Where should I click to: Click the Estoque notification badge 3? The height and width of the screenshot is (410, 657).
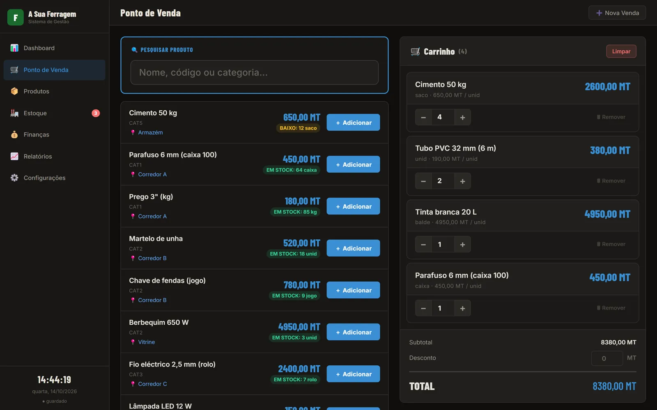click(x=96, y=113)
